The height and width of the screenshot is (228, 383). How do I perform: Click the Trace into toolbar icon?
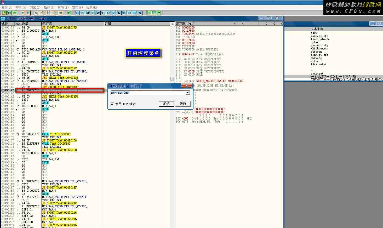pos(48,13)
